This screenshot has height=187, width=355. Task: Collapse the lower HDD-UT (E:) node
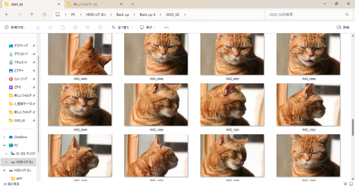[4, 170]
